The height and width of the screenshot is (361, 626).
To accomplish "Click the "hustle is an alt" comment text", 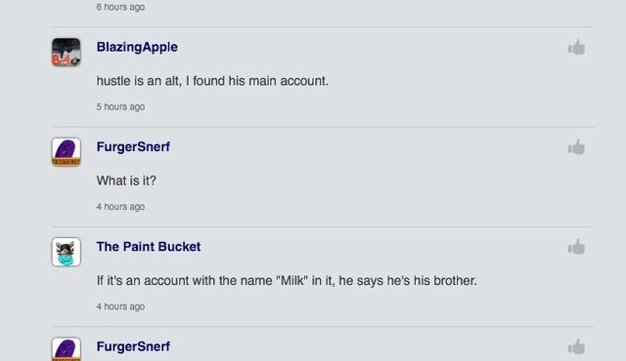I will (x=212, y=81).
